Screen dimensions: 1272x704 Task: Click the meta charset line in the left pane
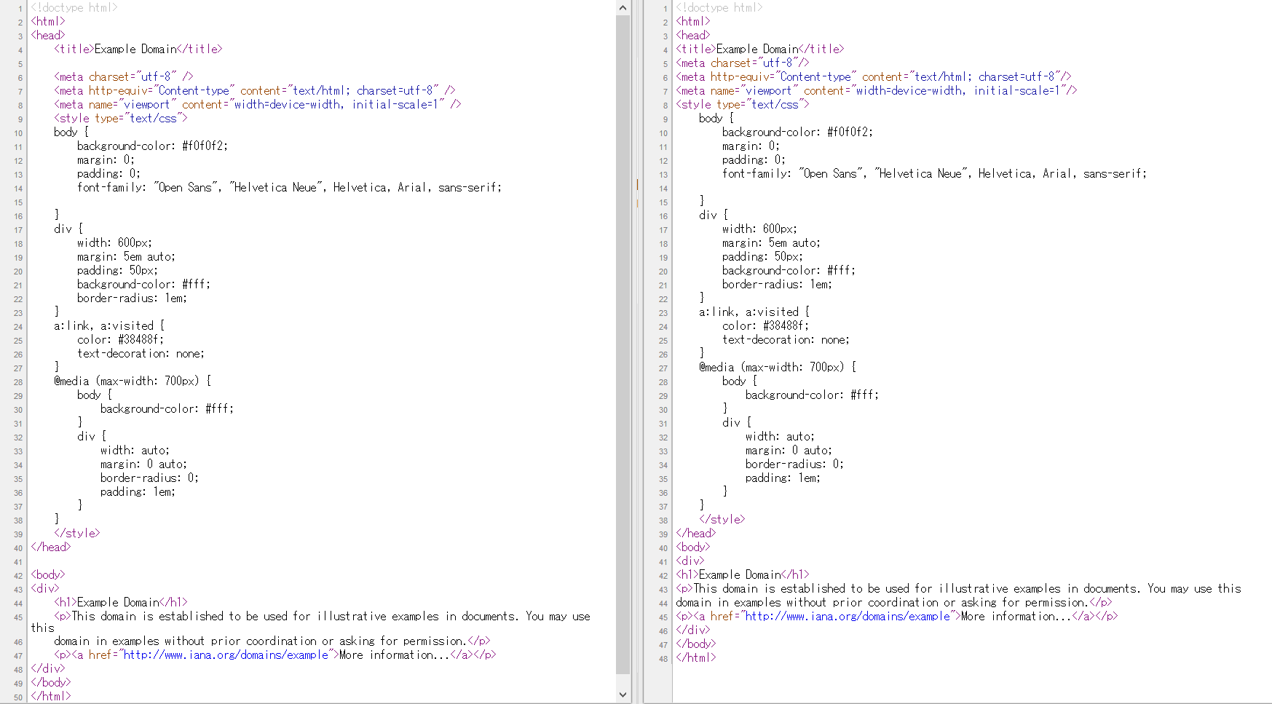(124, 77)
